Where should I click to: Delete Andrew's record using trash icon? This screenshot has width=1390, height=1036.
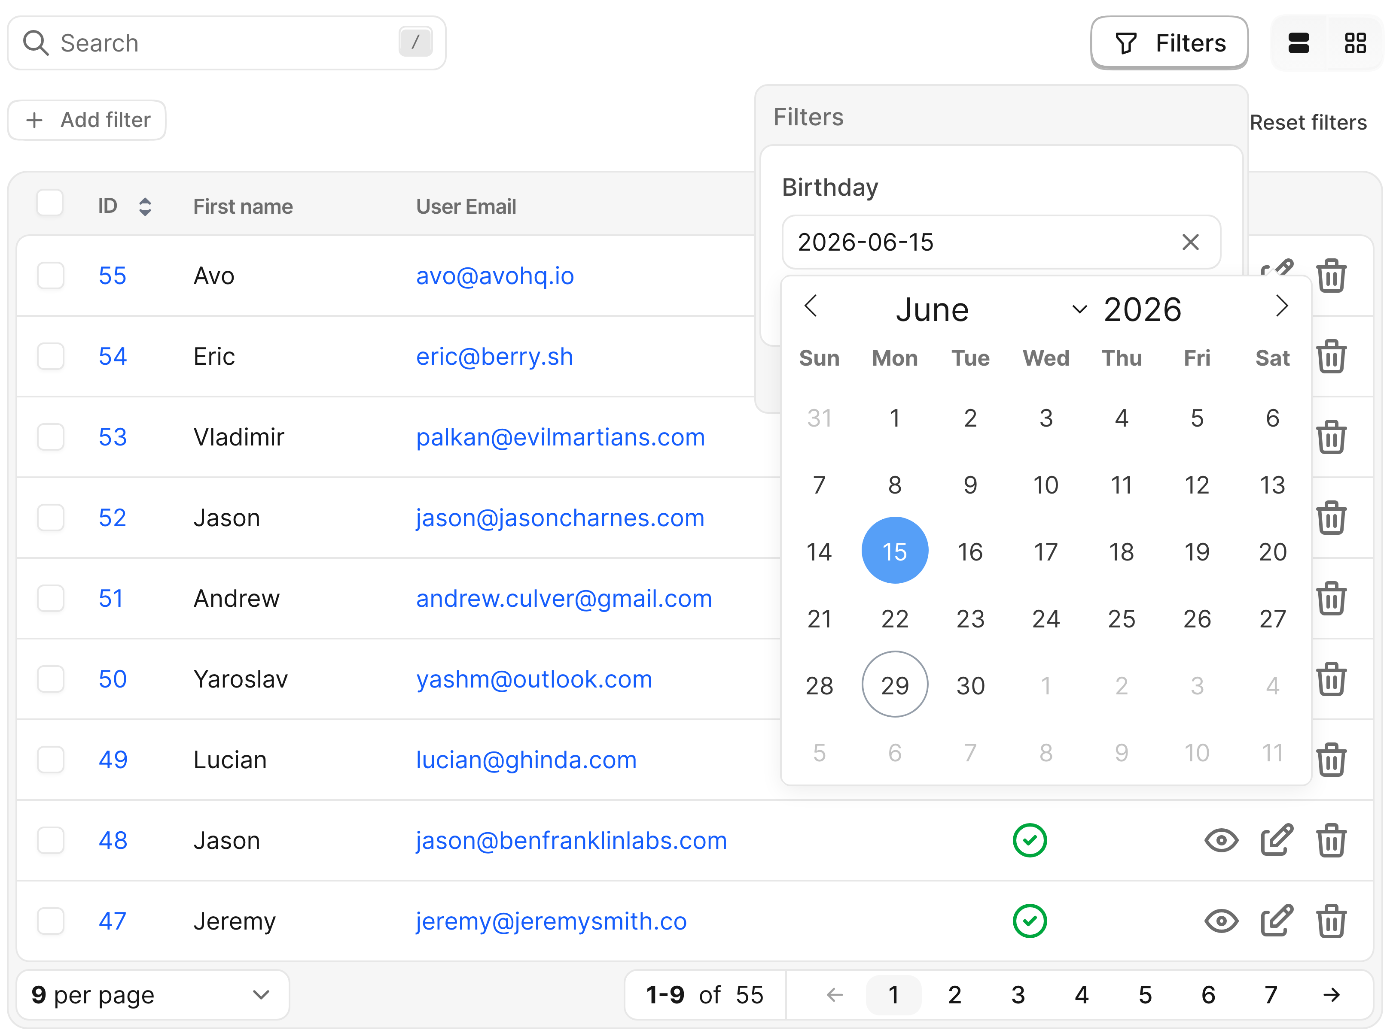(x=1331, y=598)
